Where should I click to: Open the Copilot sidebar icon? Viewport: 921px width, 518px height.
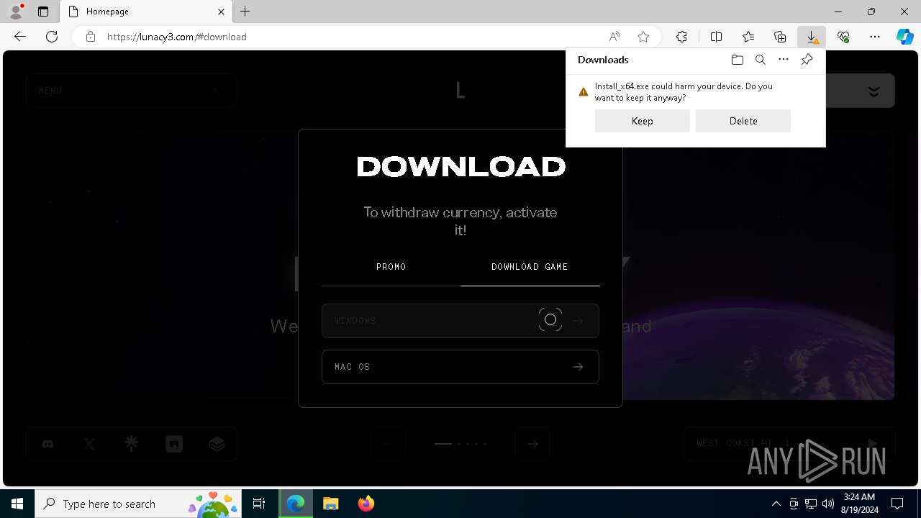(x=905, y=37)
